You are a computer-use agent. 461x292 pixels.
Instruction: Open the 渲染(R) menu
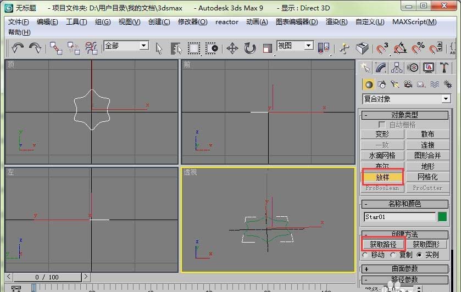(x=337, y=22)
